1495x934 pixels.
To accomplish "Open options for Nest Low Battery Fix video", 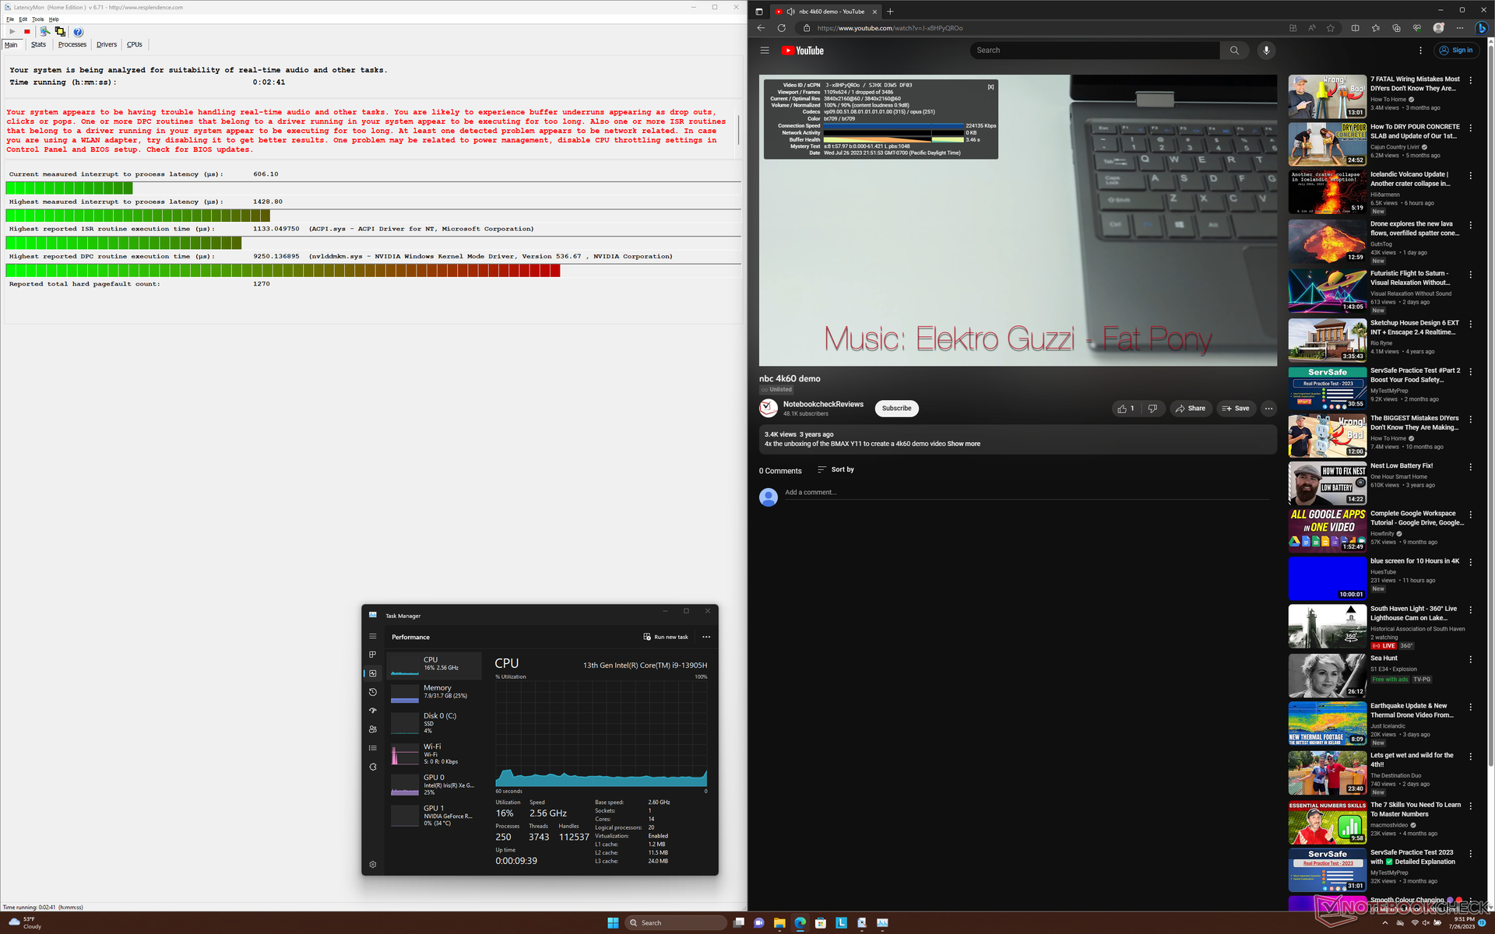I will tap(1470, 467).
